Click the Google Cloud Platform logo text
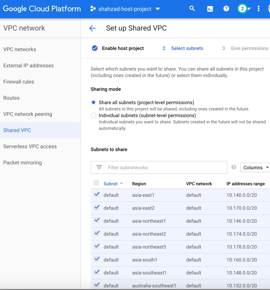Viewport: 270px width, 290px height. [42, 9]
